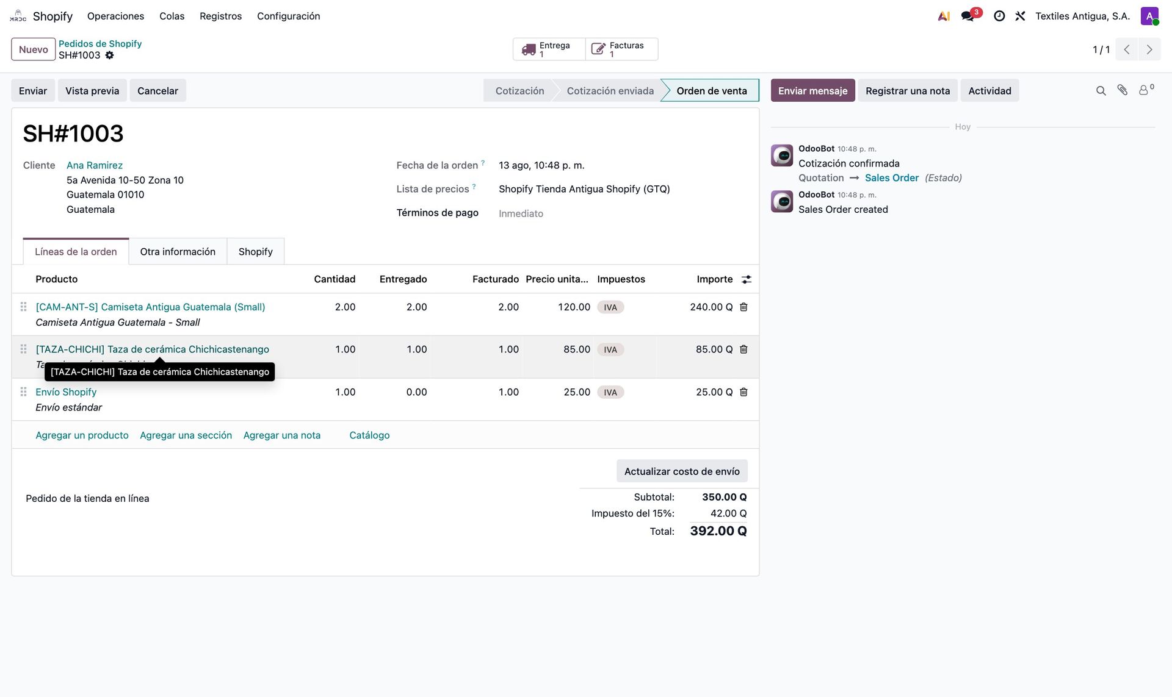Switch to the Shopify tab
This screenshot has width=1172, height=697.
tap(255, 251)
